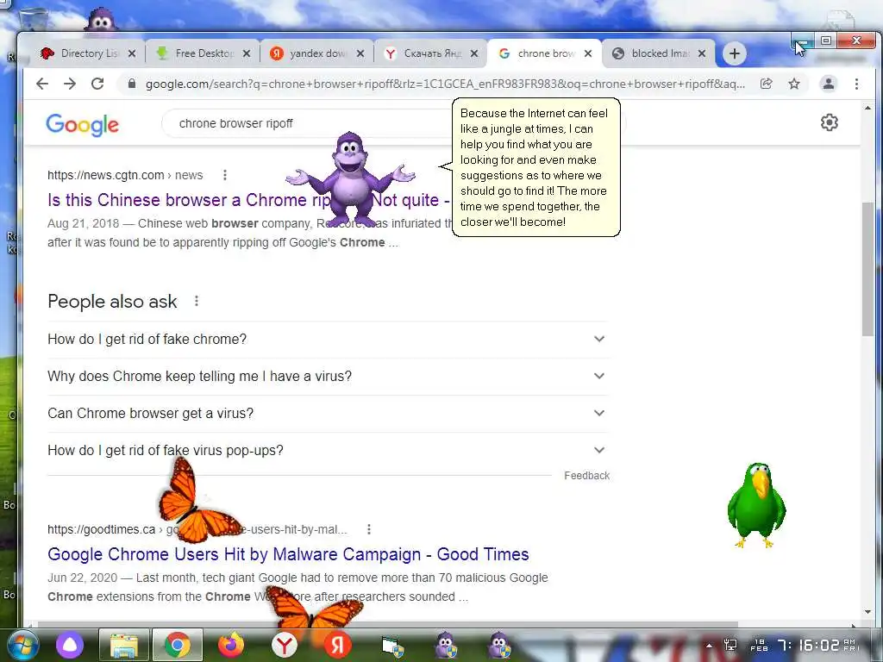Close the Directory Listing tab
Screen dimensions: 883x662
(132, 53)
